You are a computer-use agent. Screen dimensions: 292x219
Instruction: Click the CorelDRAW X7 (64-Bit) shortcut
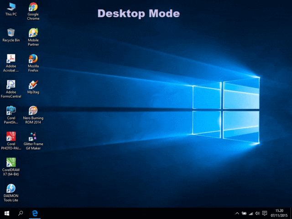click(x=11, y=167)
